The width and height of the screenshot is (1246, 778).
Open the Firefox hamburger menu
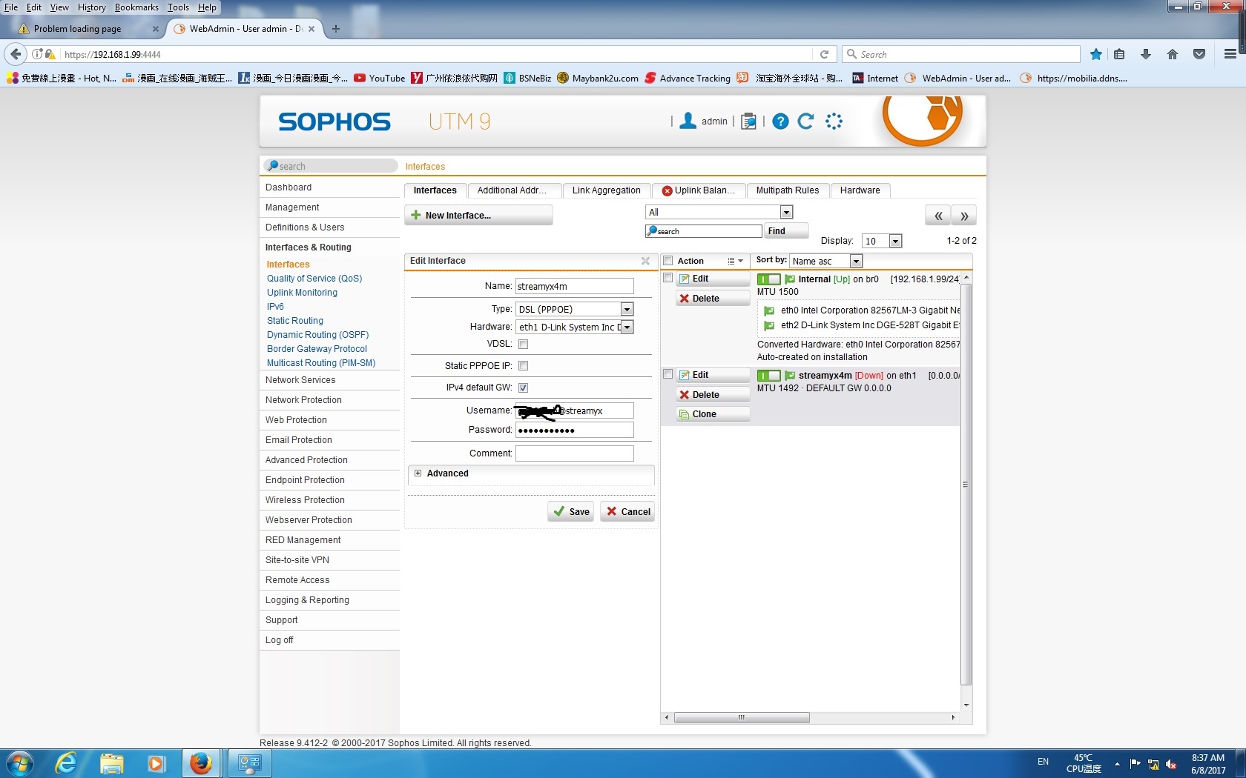[1230, 54]
